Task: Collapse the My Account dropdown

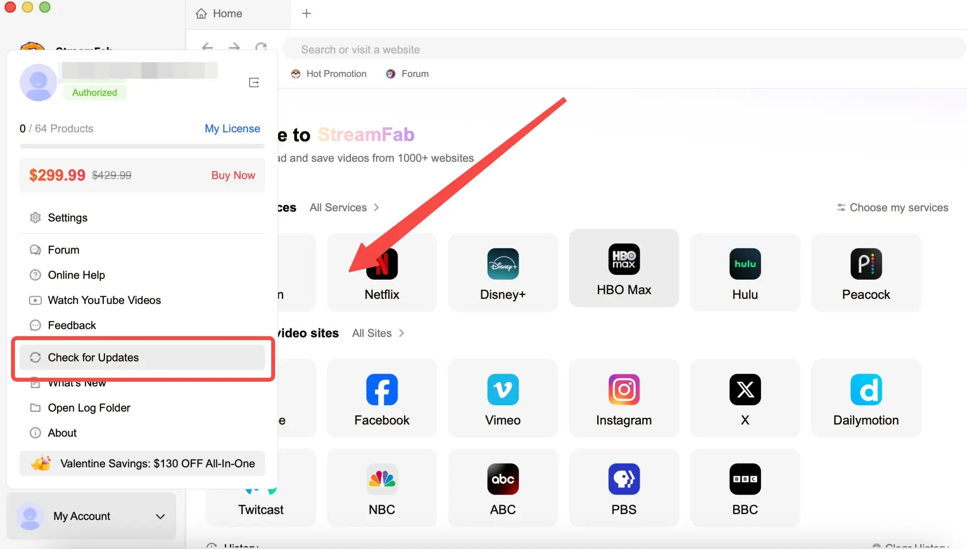Action: click(x=91, y=516)
